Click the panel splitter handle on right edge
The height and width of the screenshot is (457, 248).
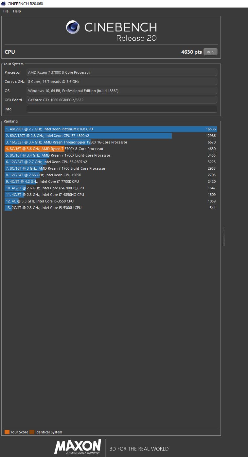[x=224, y=236]
